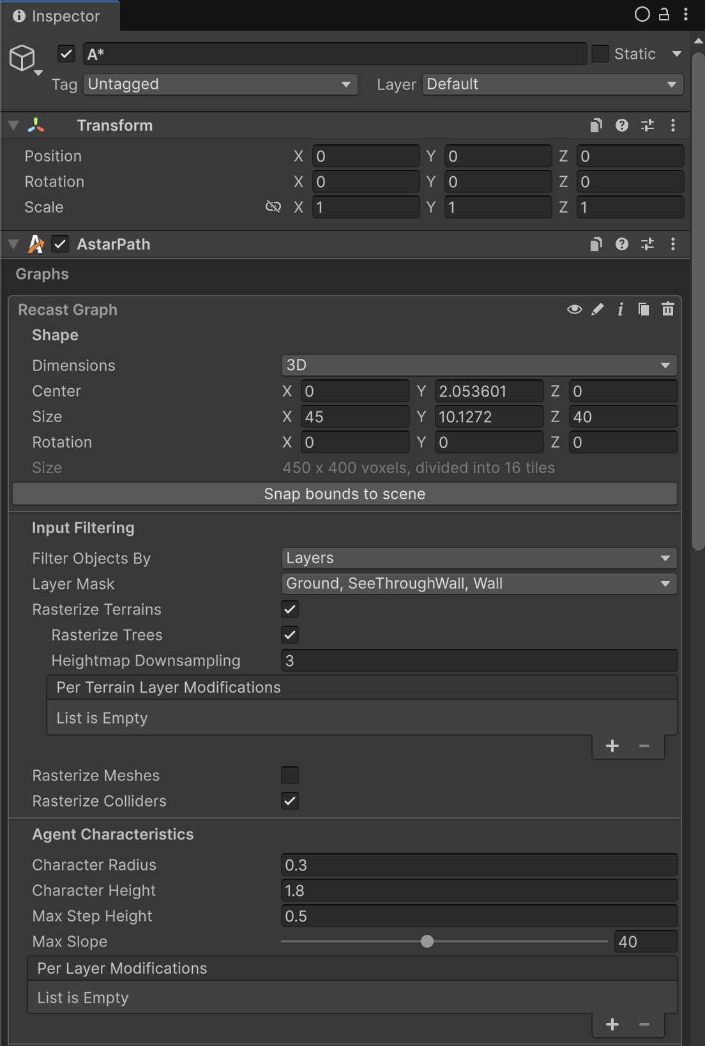705x1046 pixels.
Task: Uncheck Rasterize Trees option
Action: 290,635
